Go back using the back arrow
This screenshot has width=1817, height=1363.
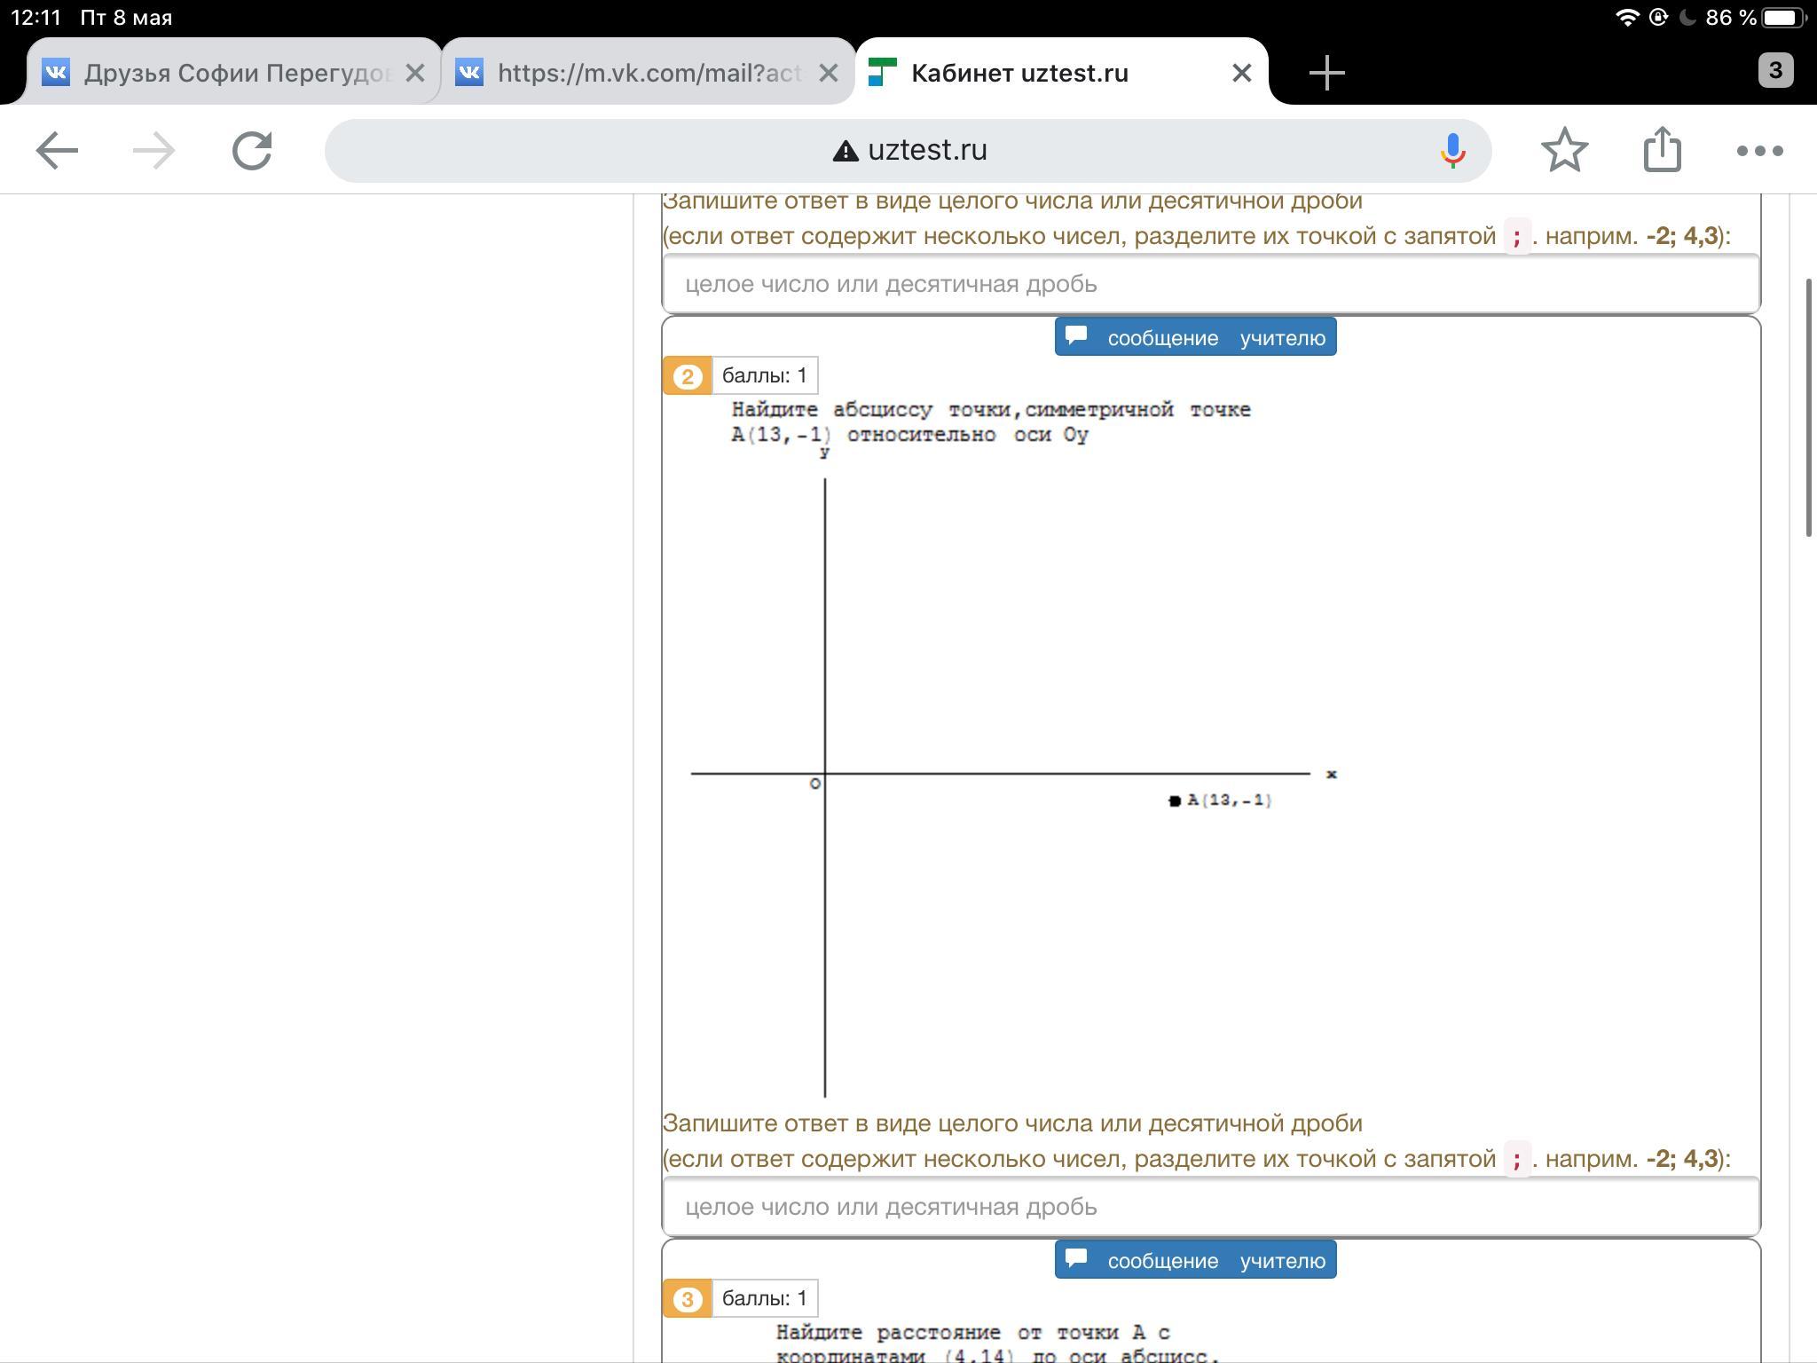(57, 151)
